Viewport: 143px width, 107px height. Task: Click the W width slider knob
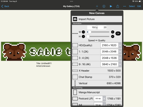coord(90,32)
